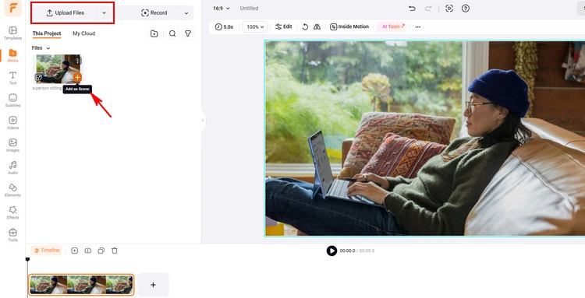Open the Elements sidebar panel
Viewport: 585px width, 298px height.
pos(12,190)
